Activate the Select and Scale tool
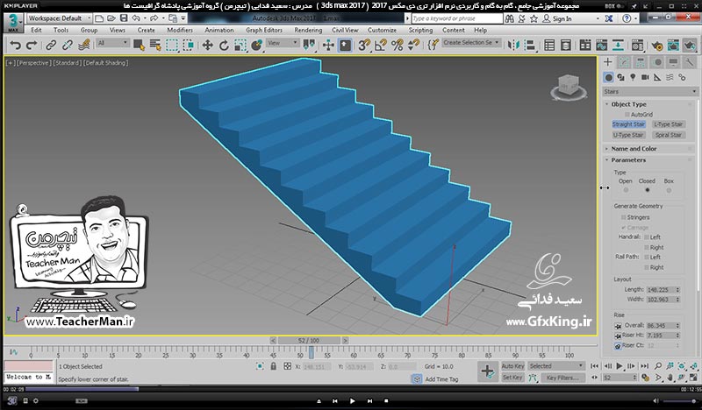This screenshot has width=702, height=410. 240,46
